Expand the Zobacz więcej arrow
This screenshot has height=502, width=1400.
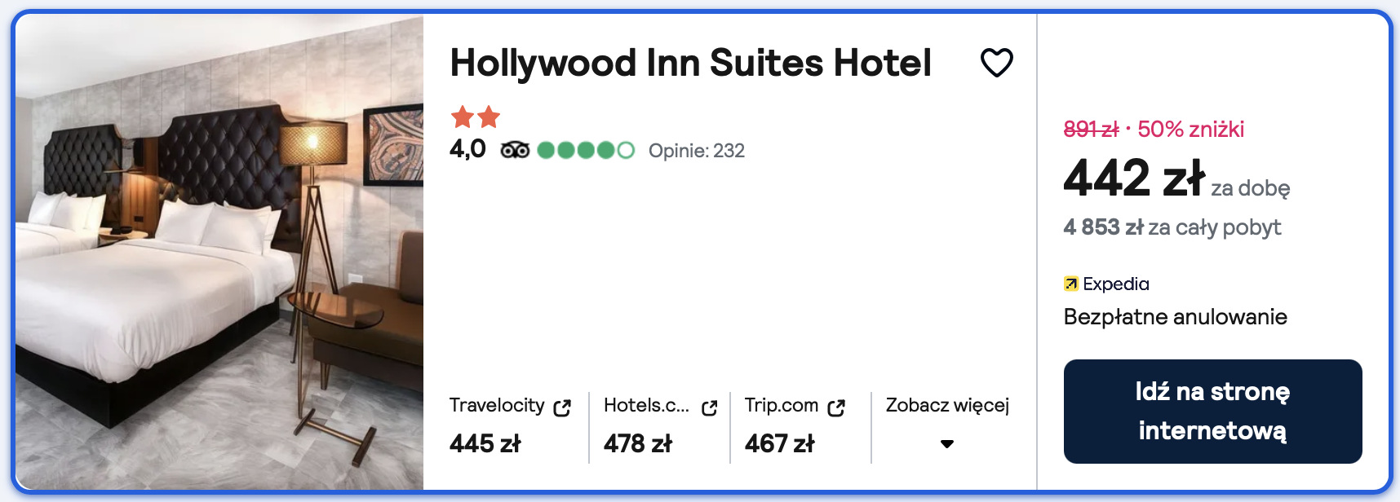(x=946, y=444)
